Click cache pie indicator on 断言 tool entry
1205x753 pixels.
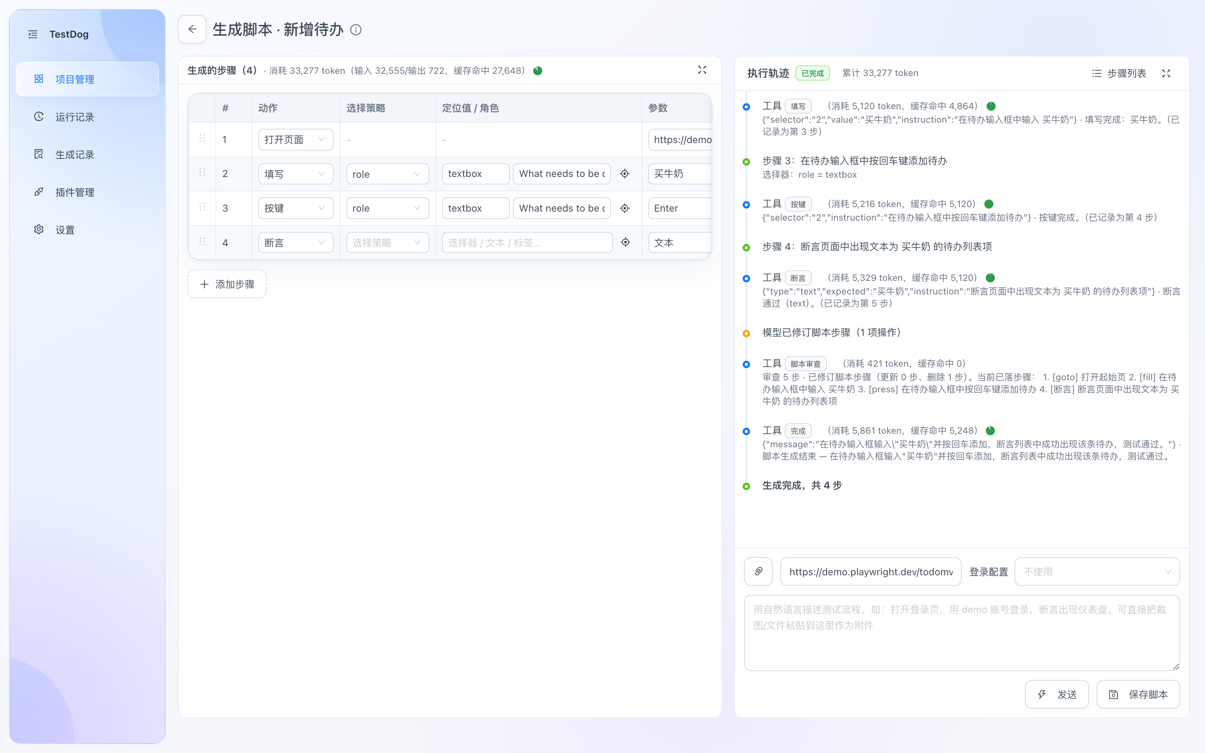click(x=990, y=278)
